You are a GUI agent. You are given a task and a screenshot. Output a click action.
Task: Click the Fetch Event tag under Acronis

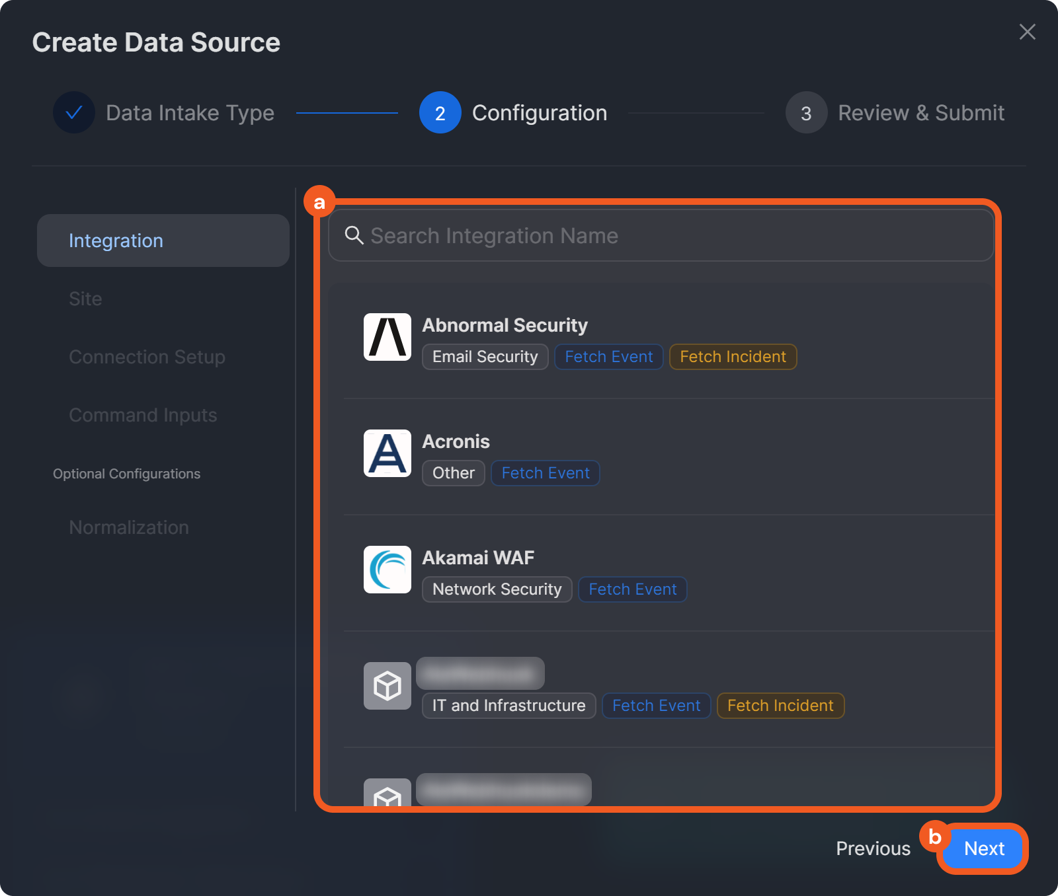coord(545,473)
